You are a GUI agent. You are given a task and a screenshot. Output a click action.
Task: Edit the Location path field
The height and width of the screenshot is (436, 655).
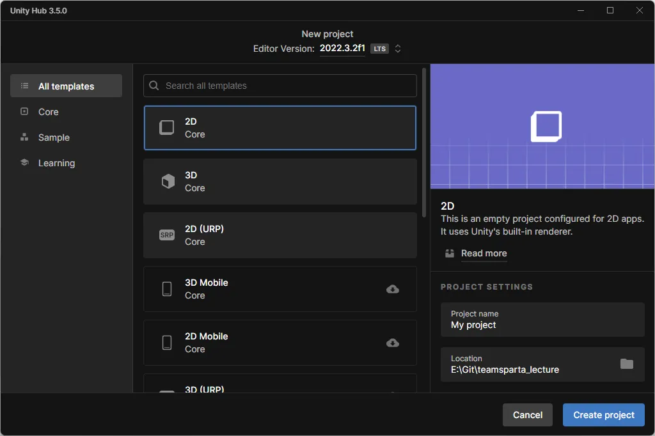pyautogui.click(x=542, y=364)
